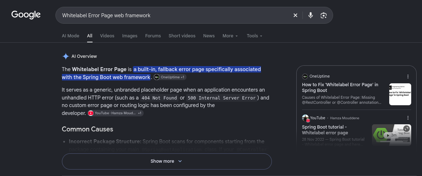Start voice search with microphone icon

point(311,15)
